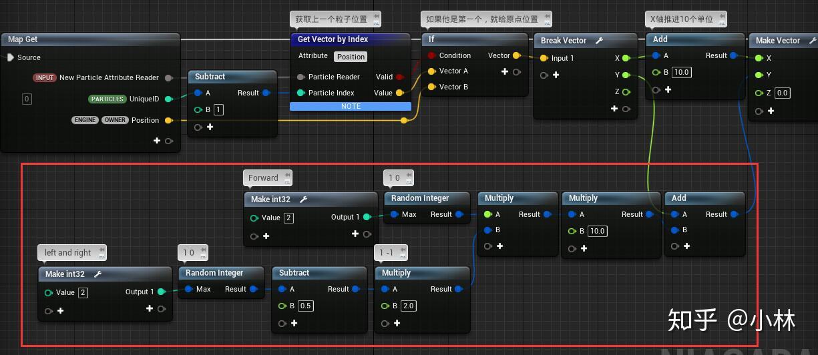Screen dimensions: 818x355
Task: Click the ENGINE tag beside Position
Action: [x=85, y=120]
